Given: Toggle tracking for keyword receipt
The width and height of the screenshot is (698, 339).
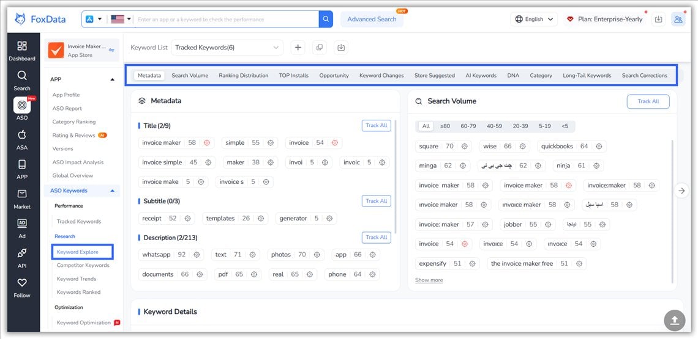Looking at the screenshot, I should pyautogui.click(x=187, y=218).
